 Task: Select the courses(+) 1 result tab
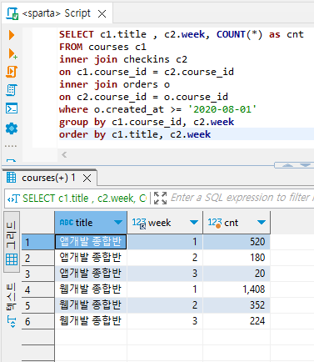tap(48, 178)
